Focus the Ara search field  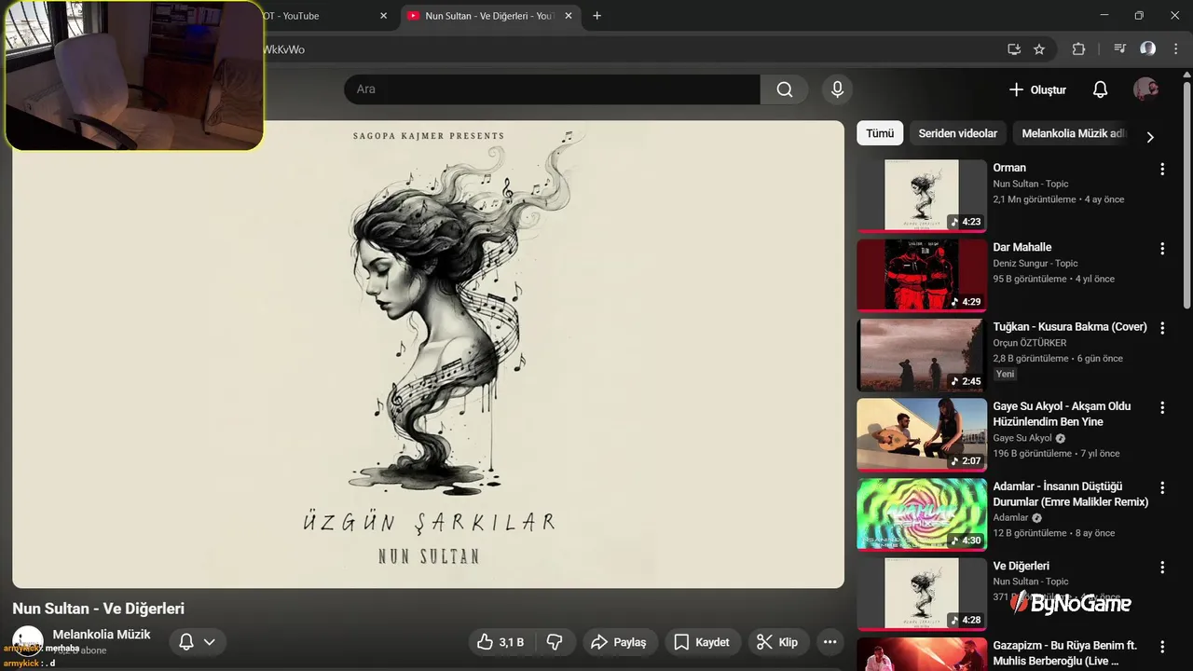[552, 89]
